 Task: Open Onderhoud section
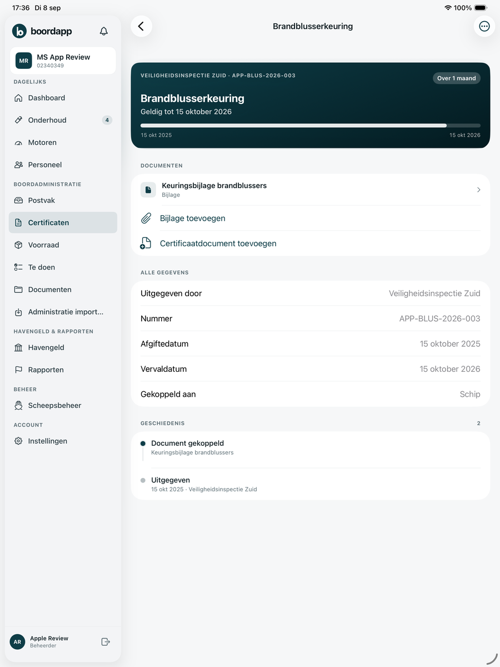[x=63, y=120]
